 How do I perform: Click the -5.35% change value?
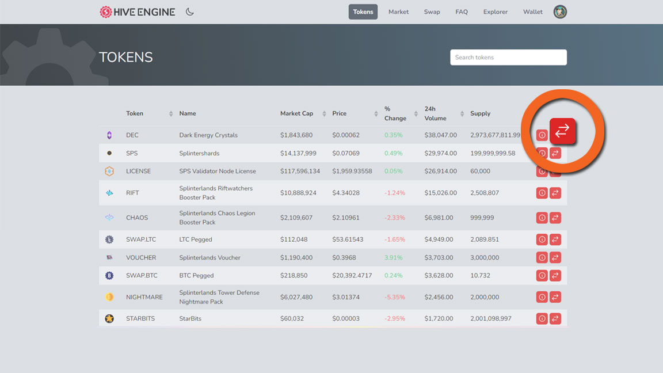click(394, 297)
